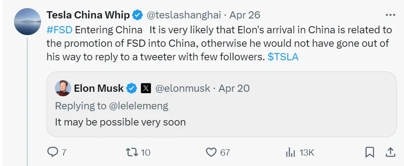This screenshot has height=166, width=404.
Task: Open Tesla China Whip's profile avatar
Action: [x=27, y=21]
